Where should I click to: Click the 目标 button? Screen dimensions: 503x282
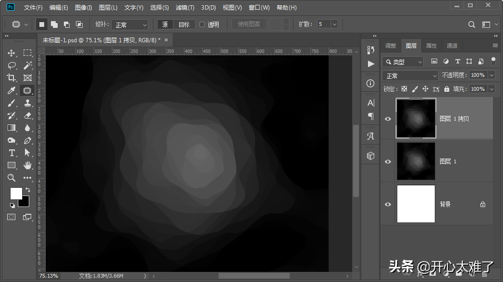point(184,25)
